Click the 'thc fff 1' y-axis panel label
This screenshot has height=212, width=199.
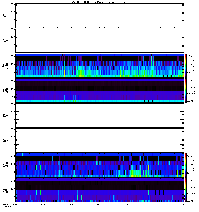(x=5, y=116)
